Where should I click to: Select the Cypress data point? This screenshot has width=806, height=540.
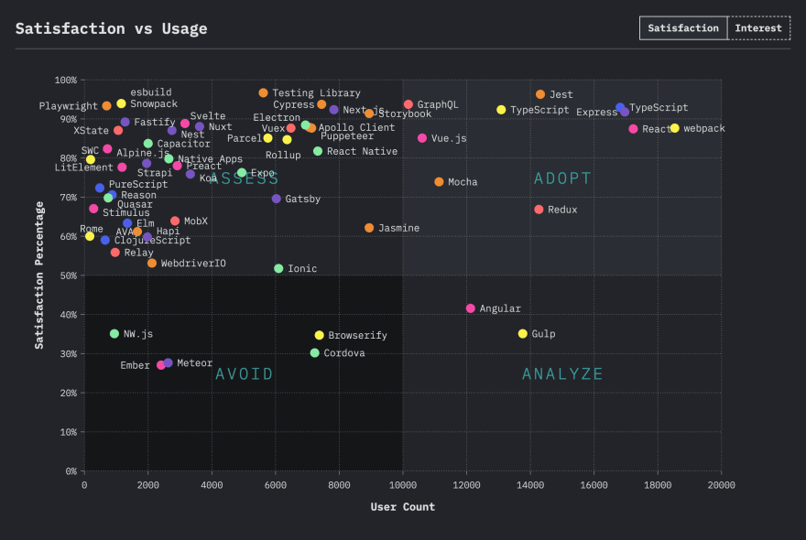tap(321, 105)
